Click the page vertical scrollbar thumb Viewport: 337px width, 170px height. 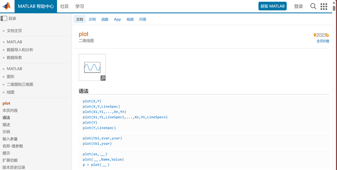click(334, 8)
